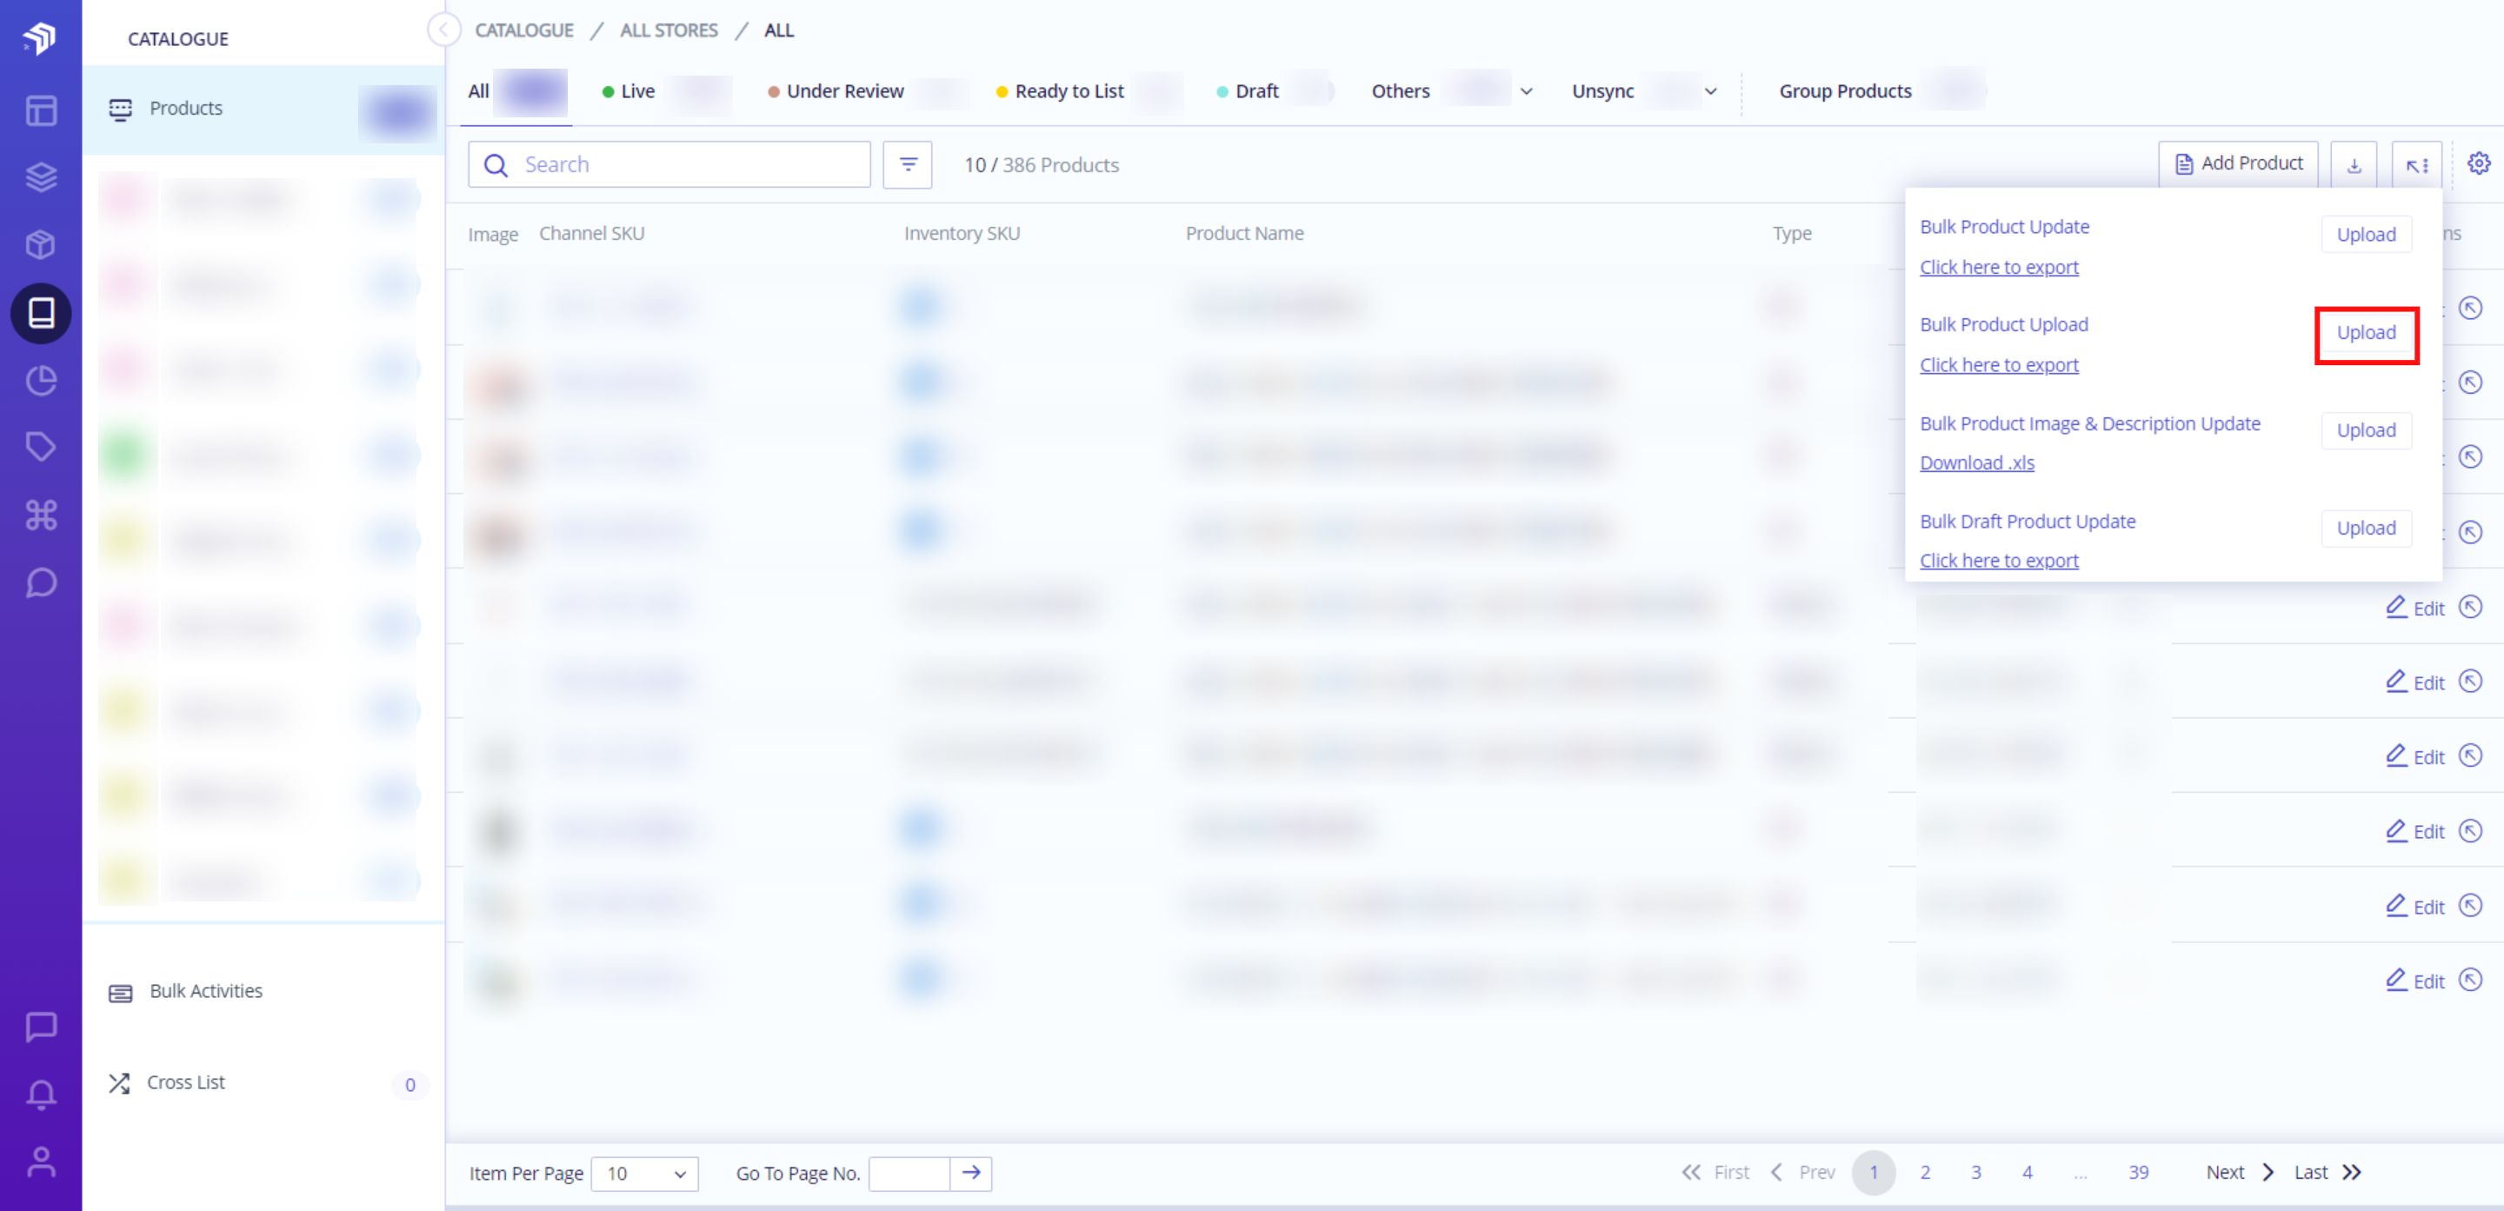Open the round chat bubble icon
2504x1211 pixels.
[x=41, y=582]
